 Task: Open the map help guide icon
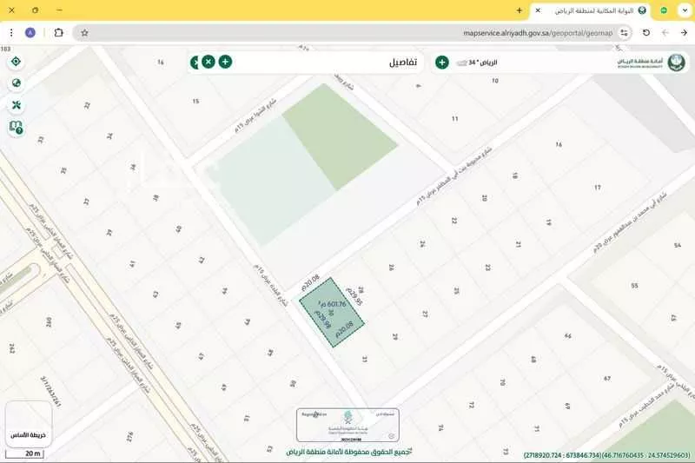16,127
